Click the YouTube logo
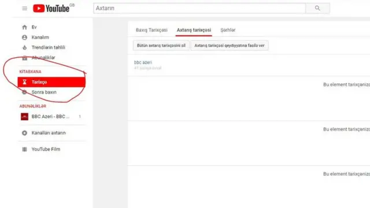The width and height of the screenshot is (370, 208). [x=51, y=9]
